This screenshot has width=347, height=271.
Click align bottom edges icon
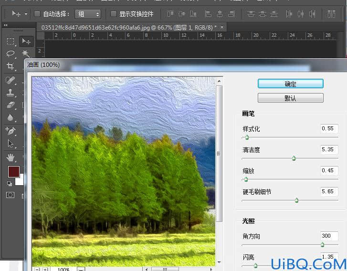pyautogui.click(x=193, y=14)
